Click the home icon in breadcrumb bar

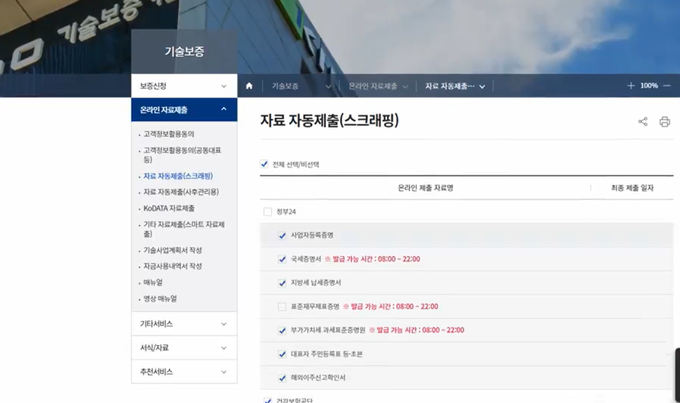[249, 86]
